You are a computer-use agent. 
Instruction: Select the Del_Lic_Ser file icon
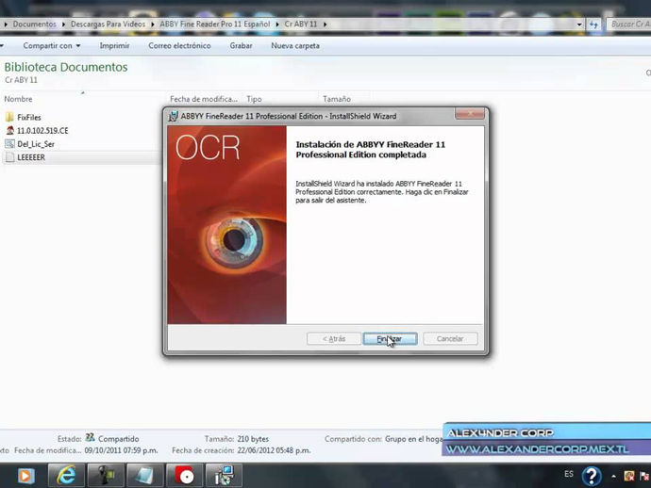[x=10, y=144]
